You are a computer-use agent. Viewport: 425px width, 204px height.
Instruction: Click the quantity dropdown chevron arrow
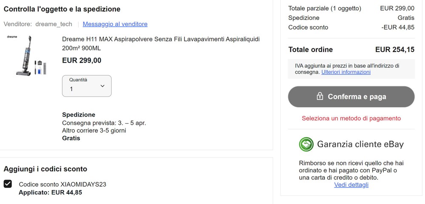[102, 86]
